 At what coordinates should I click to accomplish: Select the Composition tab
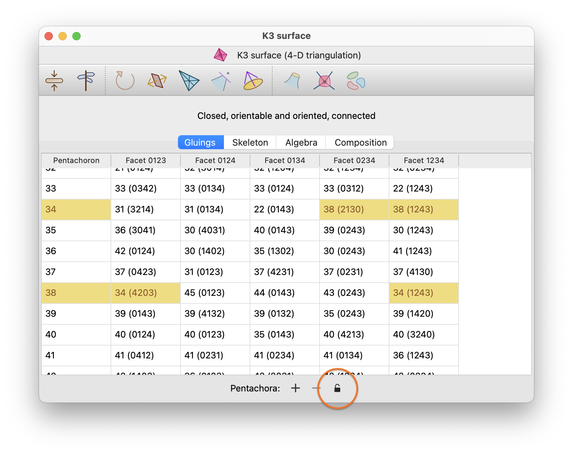(360, 143)
